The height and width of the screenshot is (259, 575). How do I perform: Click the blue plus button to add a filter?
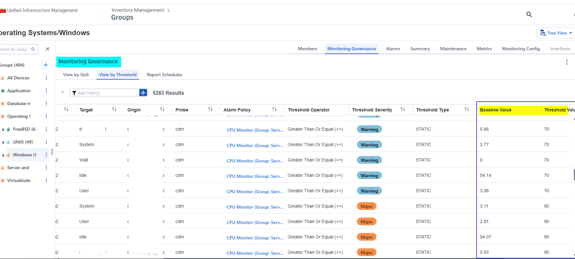coord(143,92)
